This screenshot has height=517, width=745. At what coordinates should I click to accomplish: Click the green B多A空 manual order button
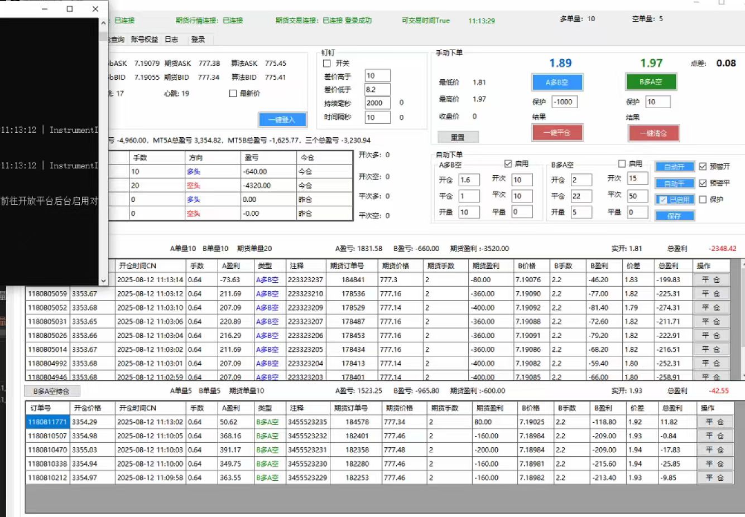pos(651,82)
